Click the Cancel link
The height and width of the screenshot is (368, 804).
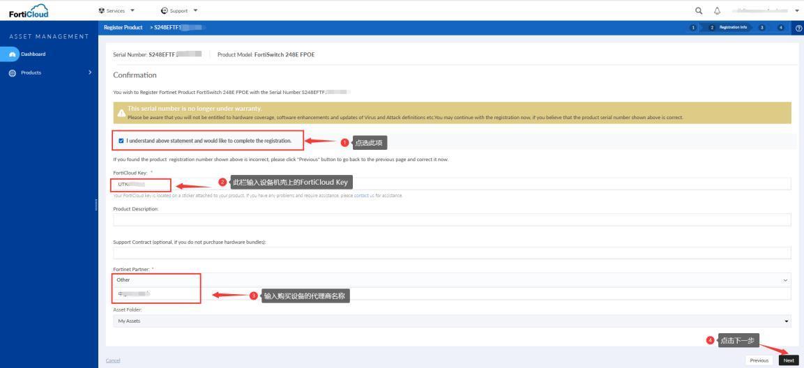tap(113, 360)
